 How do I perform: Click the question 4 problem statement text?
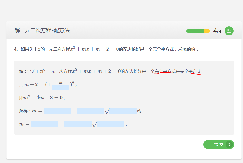click(106, 49)
